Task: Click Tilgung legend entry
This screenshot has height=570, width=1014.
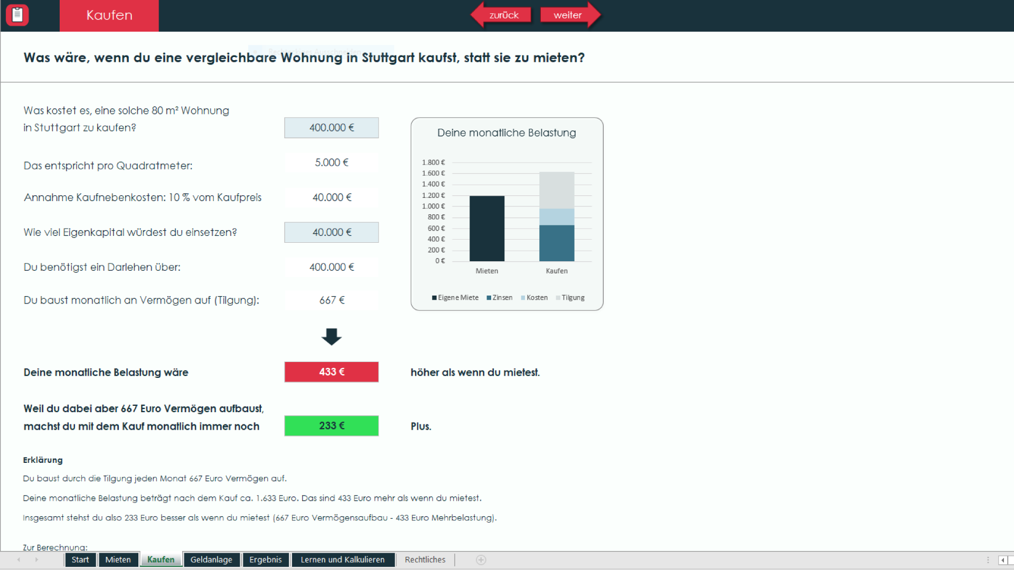Action: pyautogui.click(x=570, y=298)
